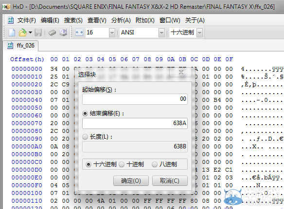Click the end offset field showing 638A

pyautogui.click(x=135, y=123)
